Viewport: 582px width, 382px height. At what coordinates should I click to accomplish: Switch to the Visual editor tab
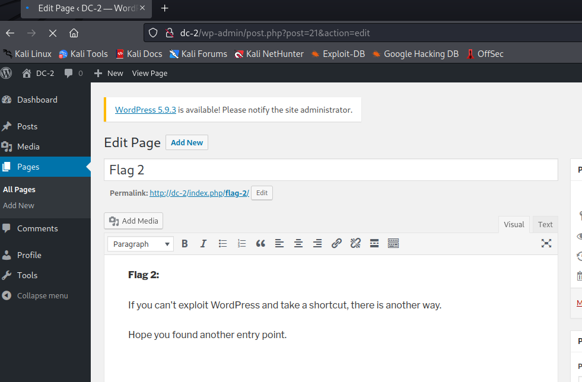pos(514,225)
